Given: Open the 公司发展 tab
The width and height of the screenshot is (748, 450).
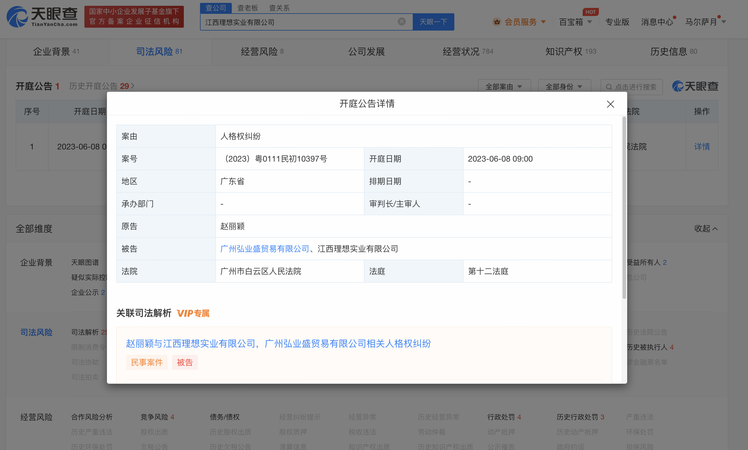Looking at the screenshot, I should [x=366, y=52].
